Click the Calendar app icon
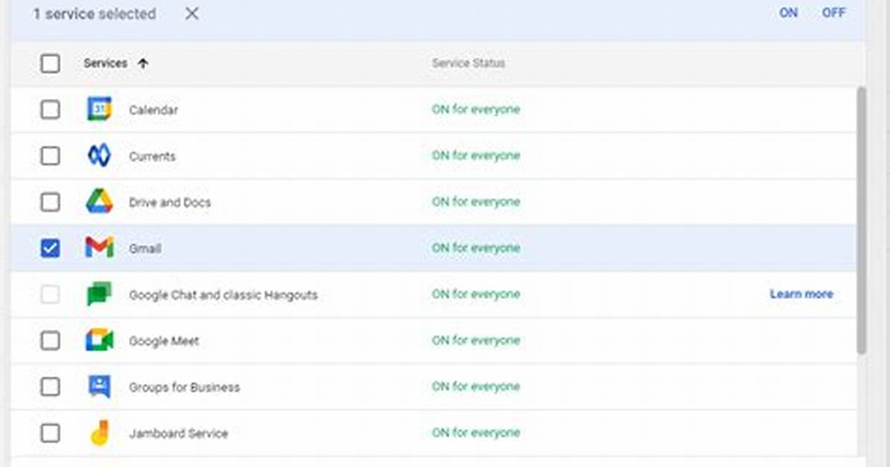The height and width of the screenshot is (467, 890). 99,109
